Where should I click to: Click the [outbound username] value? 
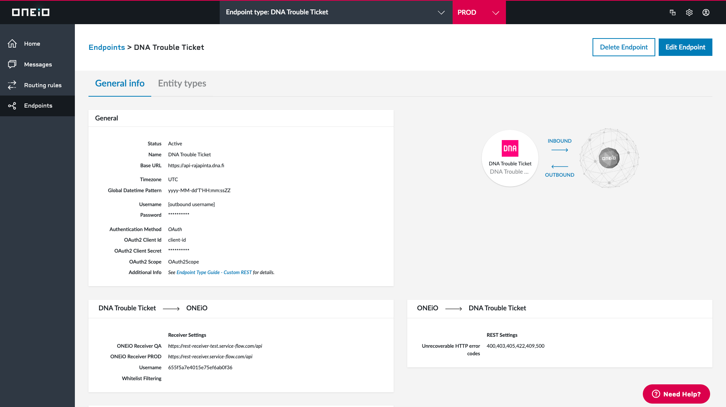(x=191, y=204)
